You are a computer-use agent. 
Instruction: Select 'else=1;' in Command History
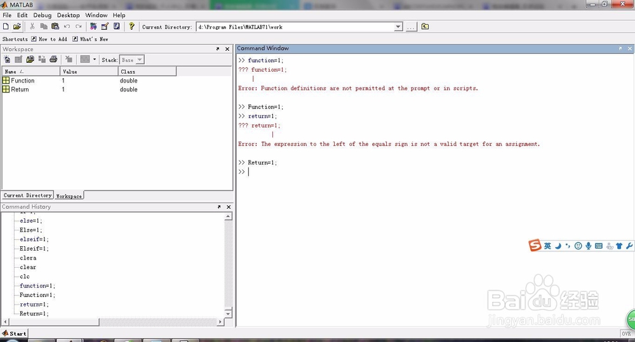[x=30, y=221]
